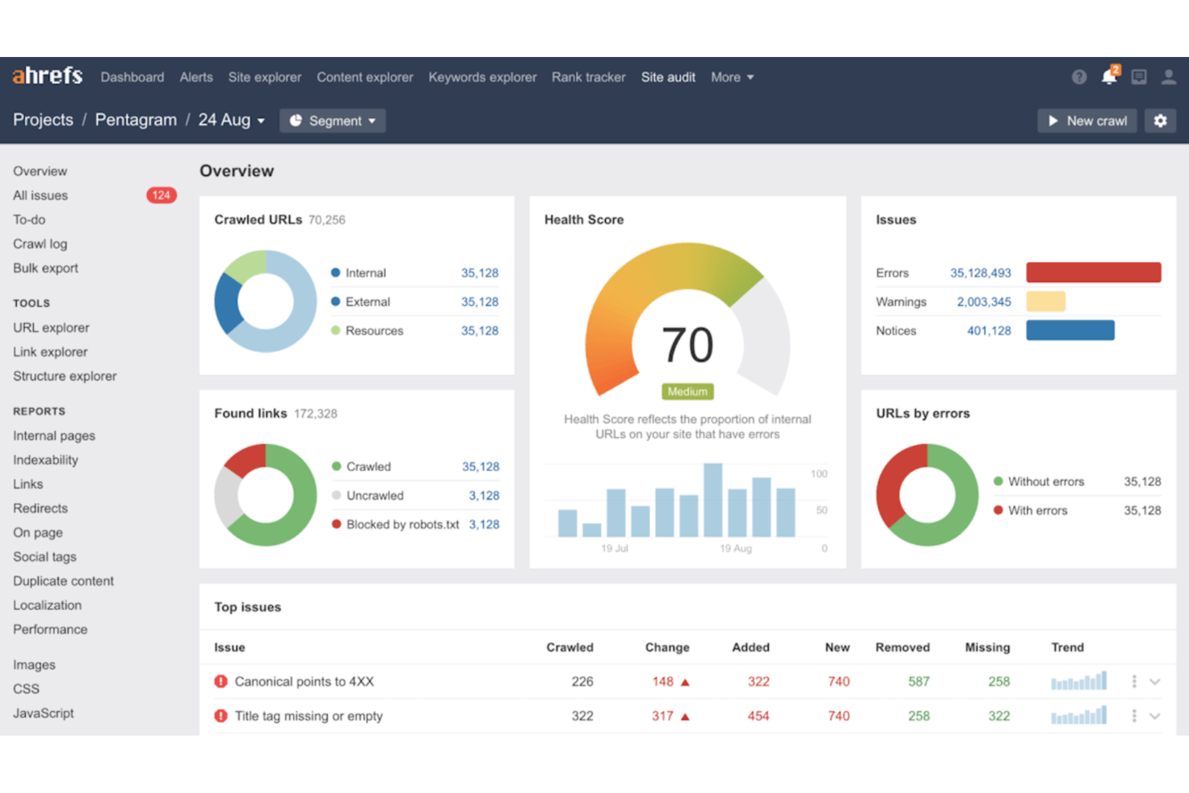Open the user account icon
Screen dimensions: 1189x793
click(x=1170, y=77)
